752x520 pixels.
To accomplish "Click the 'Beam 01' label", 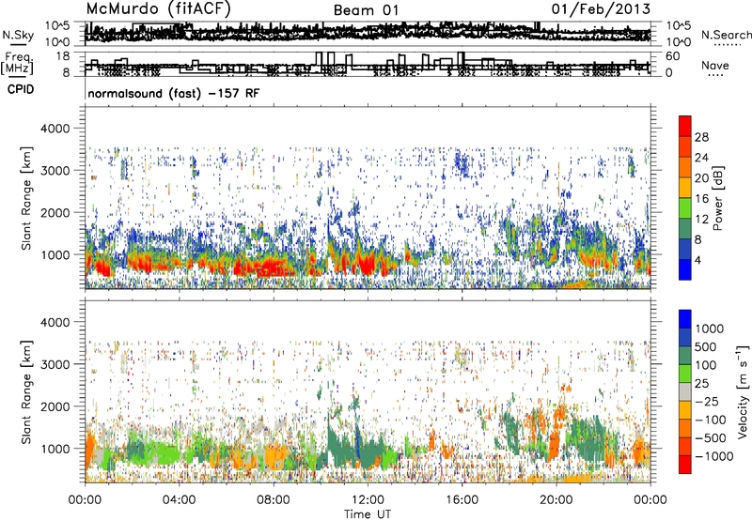I will [366, 10].
